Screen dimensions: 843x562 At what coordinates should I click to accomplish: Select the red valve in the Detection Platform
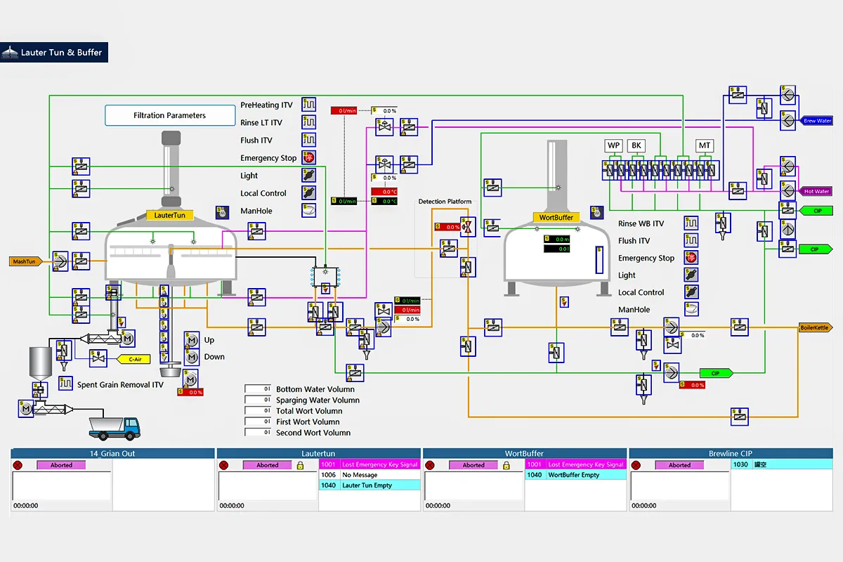pyautogui.click(x=469, y=227)
